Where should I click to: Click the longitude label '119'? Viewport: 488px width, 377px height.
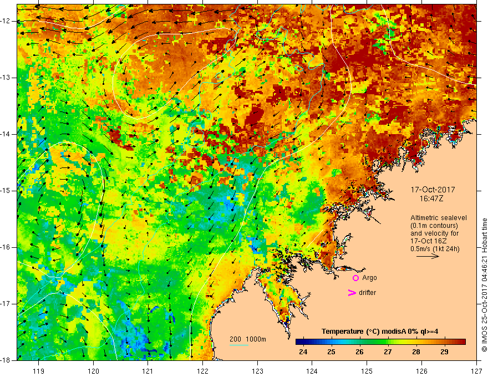coord(39,371)
